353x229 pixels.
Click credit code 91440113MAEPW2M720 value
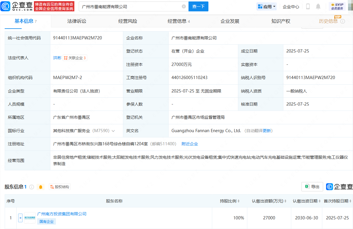[x=78, y=38]
